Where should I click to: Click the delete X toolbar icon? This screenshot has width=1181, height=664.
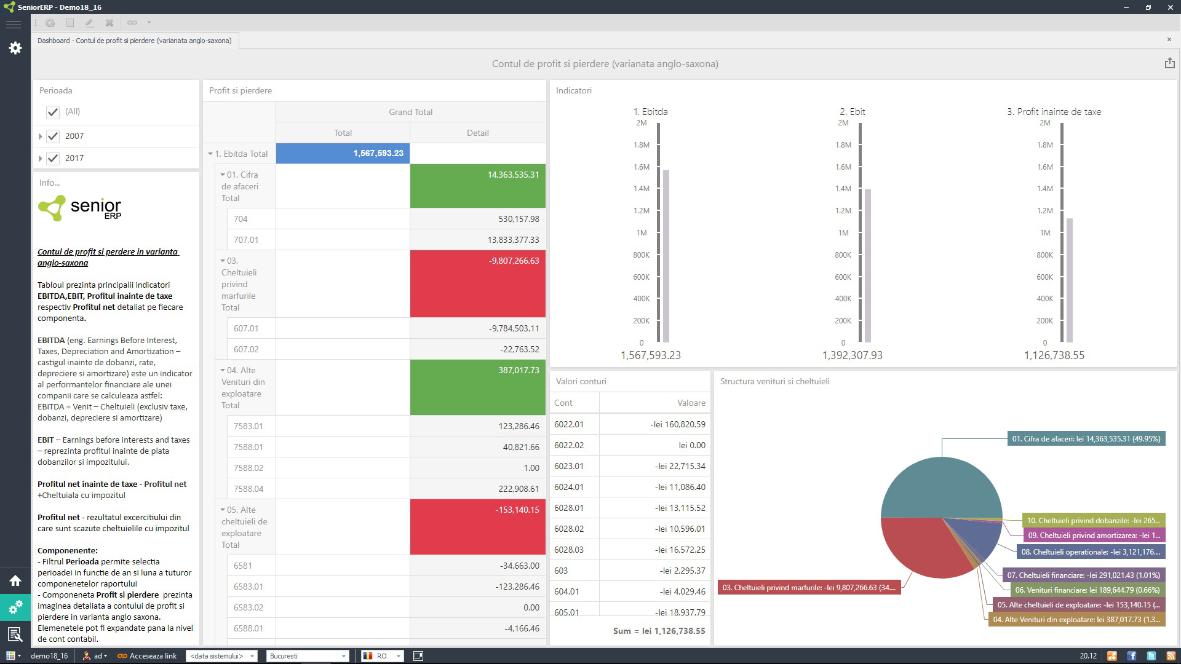109,23
